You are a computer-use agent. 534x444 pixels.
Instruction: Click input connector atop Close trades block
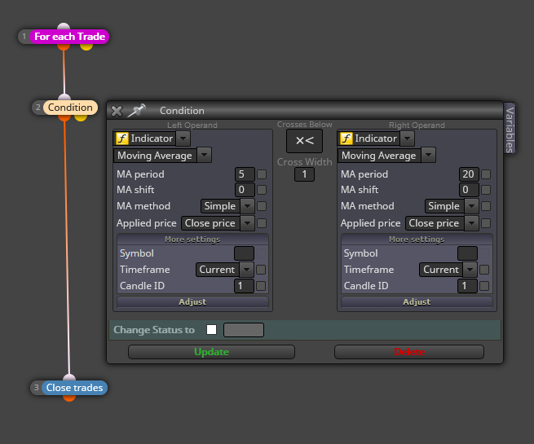(69, 377)
